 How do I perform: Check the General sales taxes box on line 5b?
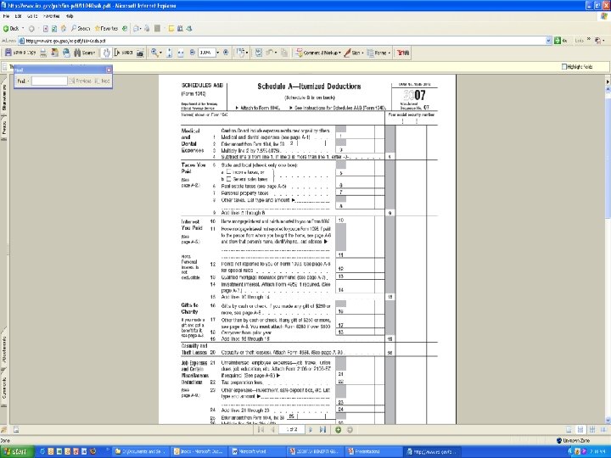click(229, 179)
